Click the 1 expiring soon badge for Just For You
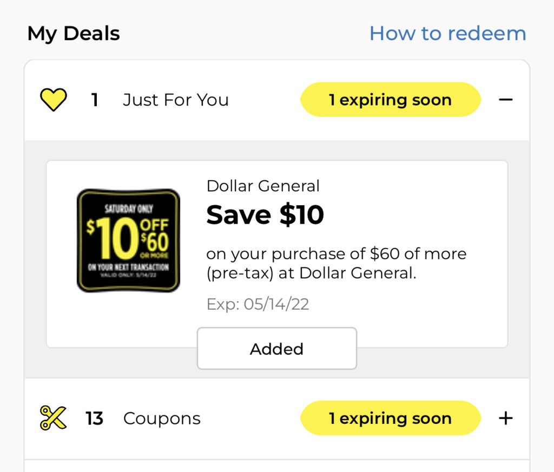This screenshot has width=554, height=472. pyautogui.click(x=390, y=99)
